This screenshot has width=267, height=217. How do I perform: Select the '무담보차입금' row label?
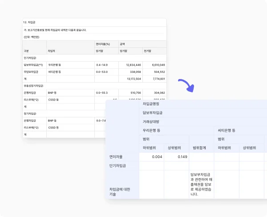(x=32, y=71)
